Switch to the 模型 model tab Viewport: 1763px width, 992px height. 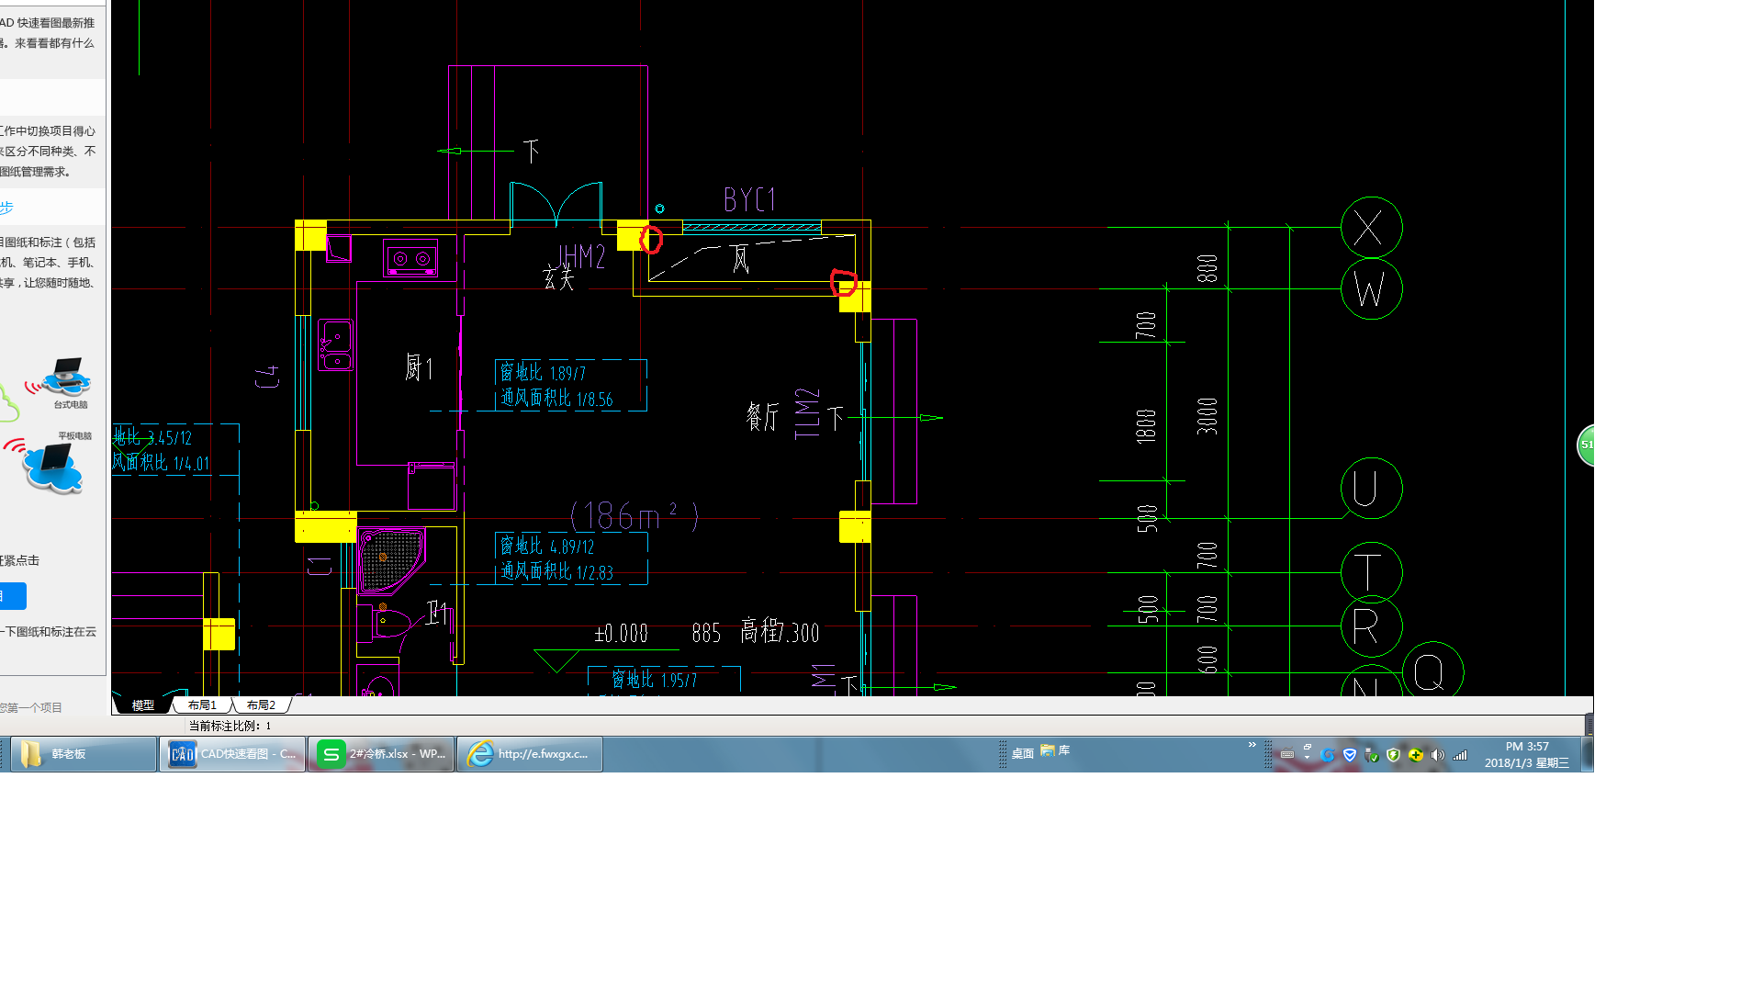click(142, 705)
